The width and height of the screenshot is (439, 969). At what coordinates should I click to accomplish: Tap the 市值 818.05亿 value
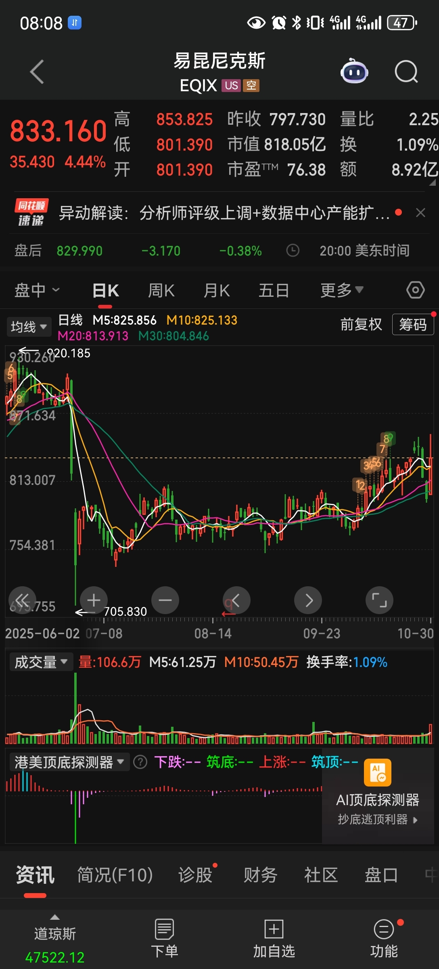click(295, 144)
